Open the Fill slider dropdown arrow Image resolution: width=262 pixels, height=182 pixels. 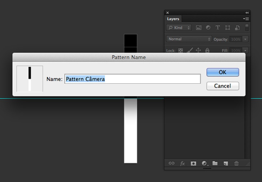(245, 50)
